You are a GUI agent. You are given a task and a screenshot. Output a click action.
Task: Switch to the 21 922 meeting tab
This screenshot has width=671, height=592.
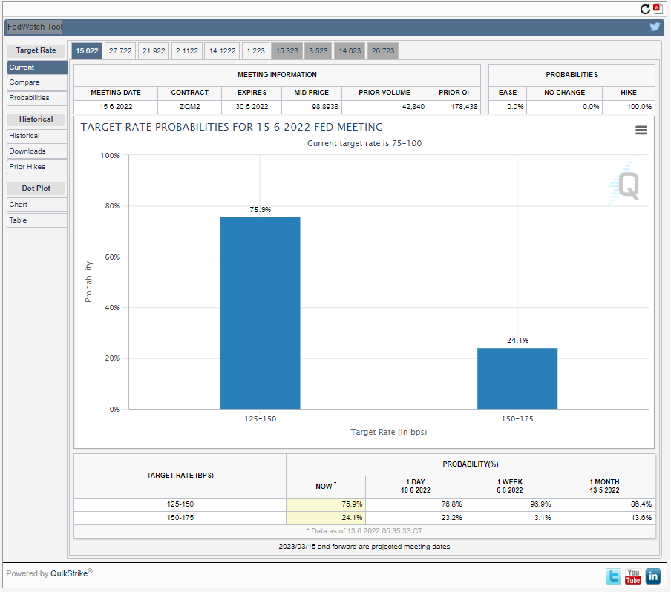click(154, 51)
